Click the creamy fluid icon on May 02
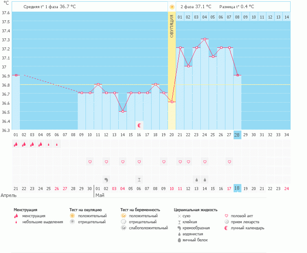 tap(106, 180)
